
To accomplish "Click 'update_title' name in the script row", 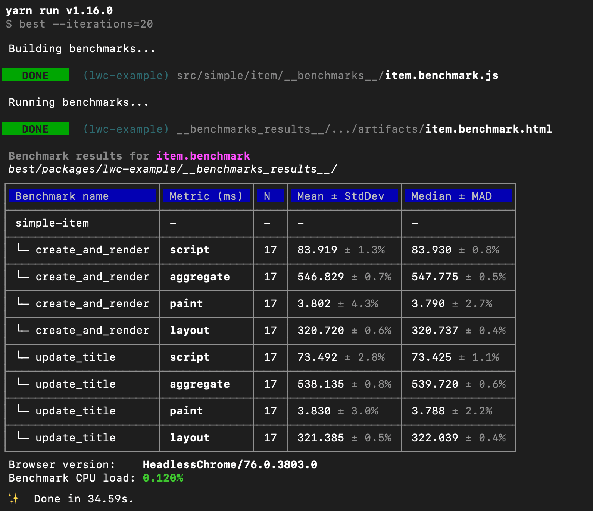I will 75,357.
